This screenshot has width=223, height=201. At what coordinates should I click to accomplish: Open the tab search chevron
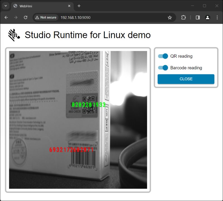click(5, 6)
